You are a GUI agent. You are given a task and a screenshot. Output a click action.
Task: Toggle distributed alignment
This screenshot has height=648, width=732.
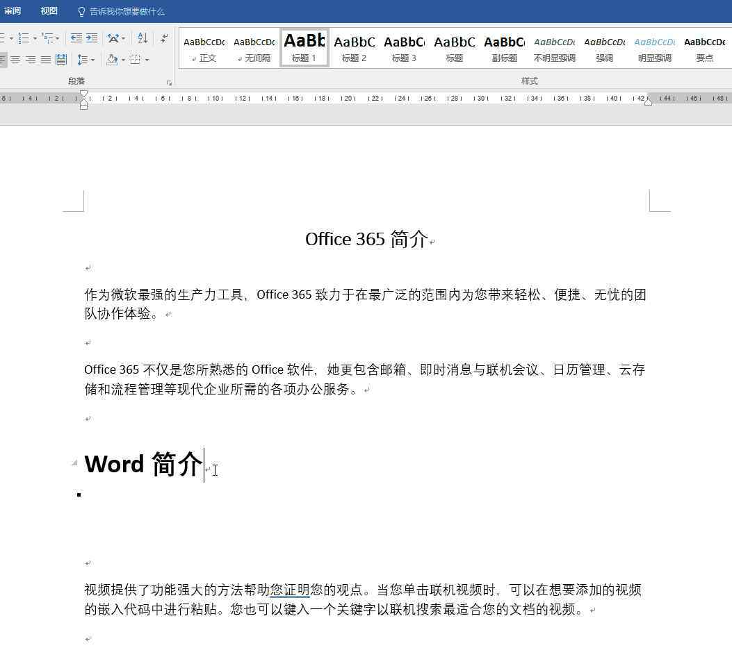pyautogui.click(x=61, y=60)
